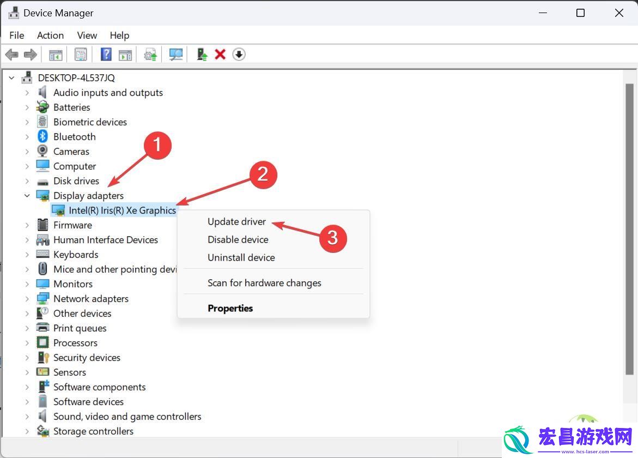Expand the Computer category

click(27, 166)
